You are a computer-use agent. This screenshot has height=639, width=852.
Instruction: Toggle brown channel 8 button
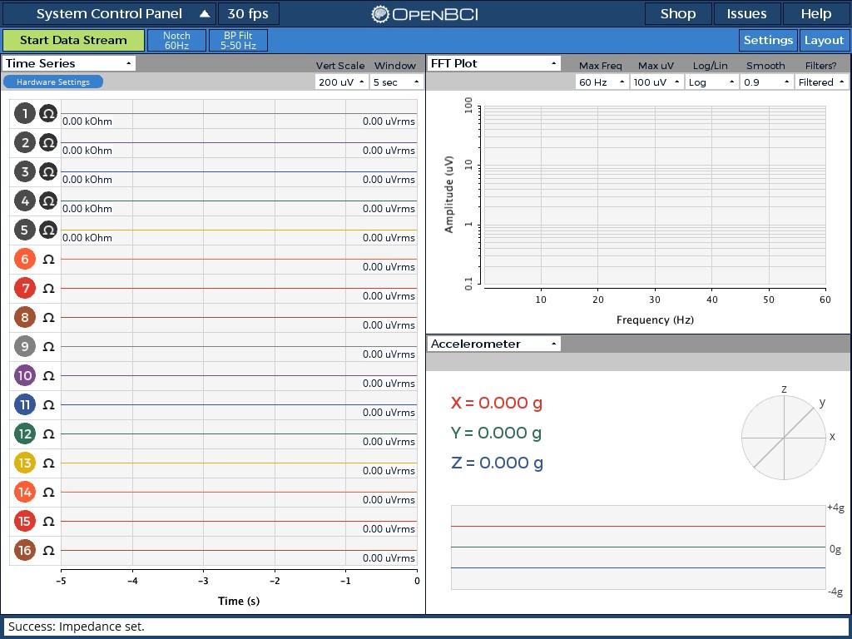[x=24, y=317]
